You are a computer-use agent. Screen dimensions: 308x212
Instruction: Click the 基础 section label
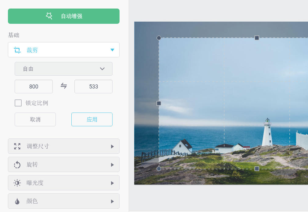click(x=13, y=35)
